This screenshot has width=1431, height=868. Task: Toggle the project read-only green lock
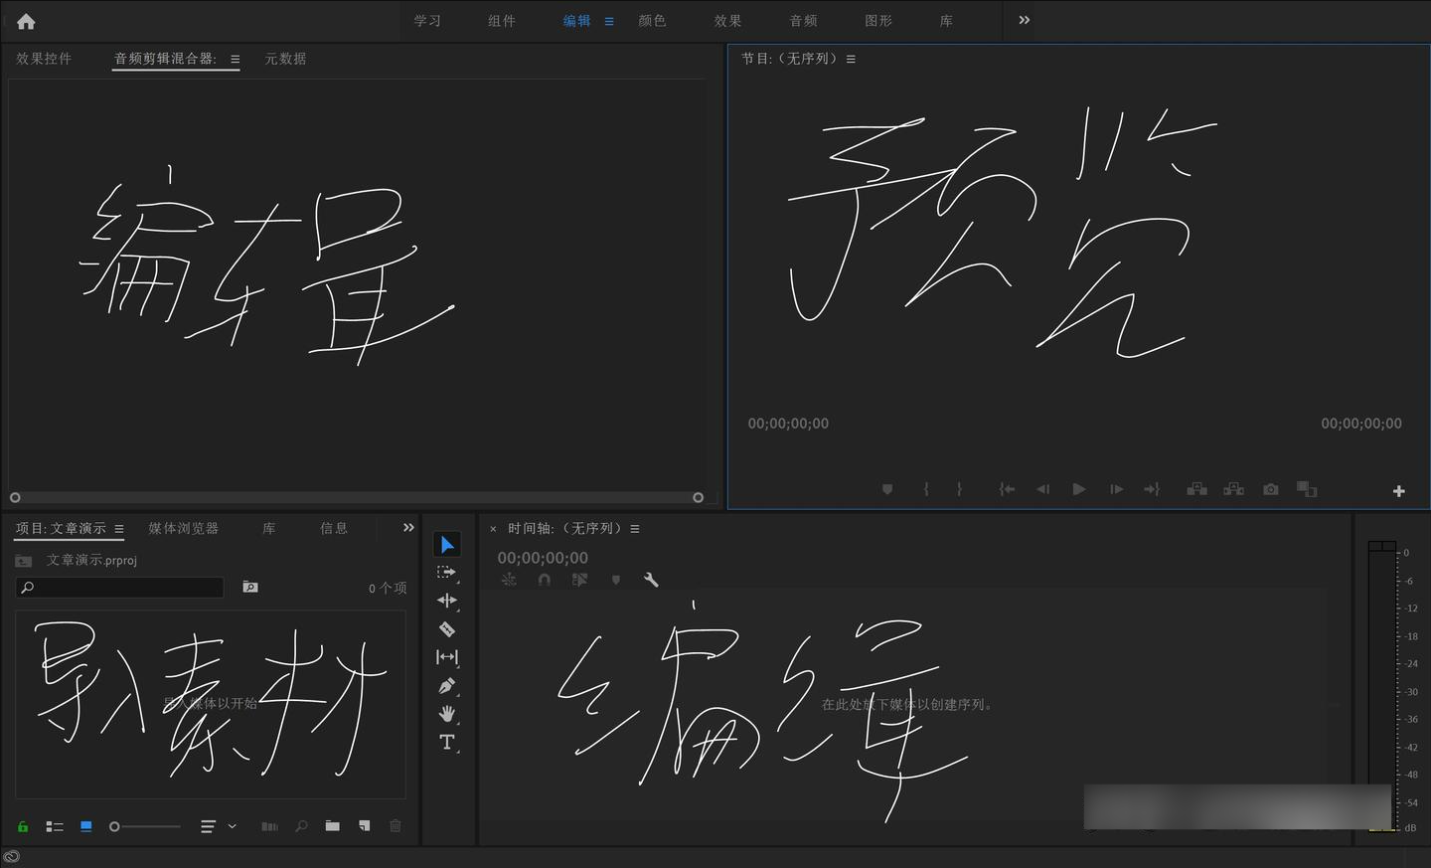pyautogui.click(x=23, y=826)
